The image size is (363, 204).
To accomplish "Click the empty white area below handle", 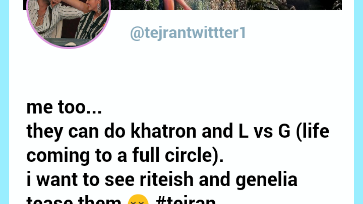I will pos(181,71).
